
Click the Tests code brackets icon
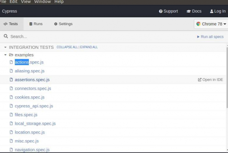6,24
